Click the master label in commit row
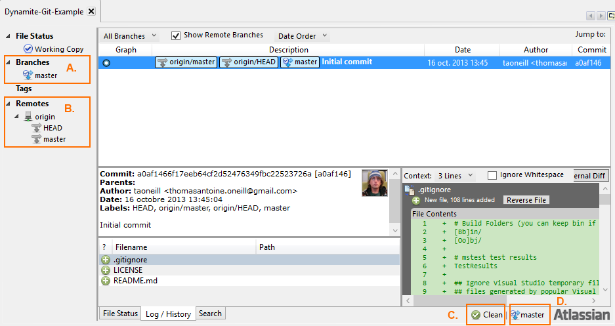The image size is (615, 326). point(300,62)
